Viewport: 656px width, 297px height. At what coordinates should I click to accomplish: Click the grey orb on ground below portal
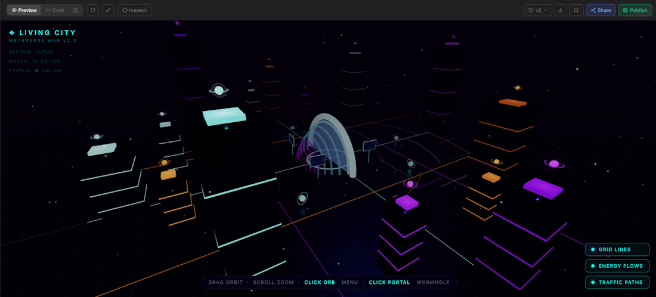tap(302, 198)
